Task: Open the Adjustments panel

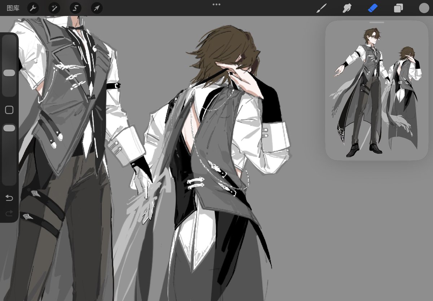Action: (54, 8)
